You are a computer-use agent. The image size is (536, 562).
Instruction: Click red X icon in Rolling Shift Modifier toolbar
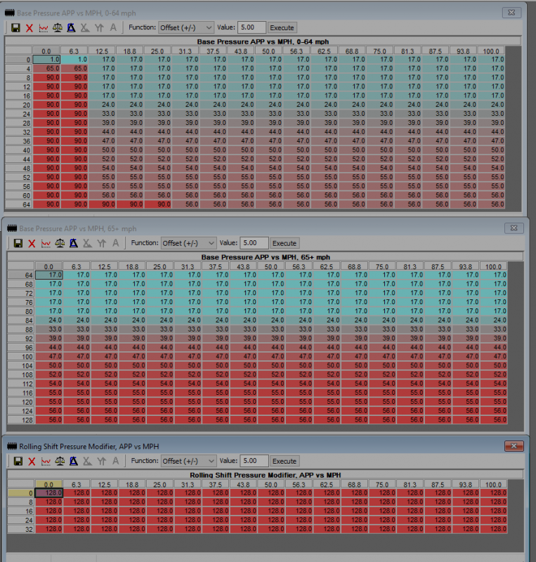pyautogui.click(x=32, y=461)
